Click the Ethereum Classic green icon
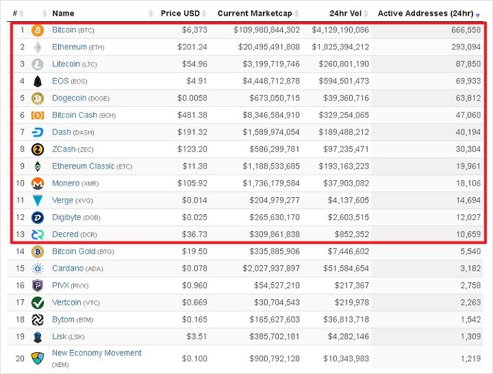Screen dimensions: 493x374 [x=38, y=166]
